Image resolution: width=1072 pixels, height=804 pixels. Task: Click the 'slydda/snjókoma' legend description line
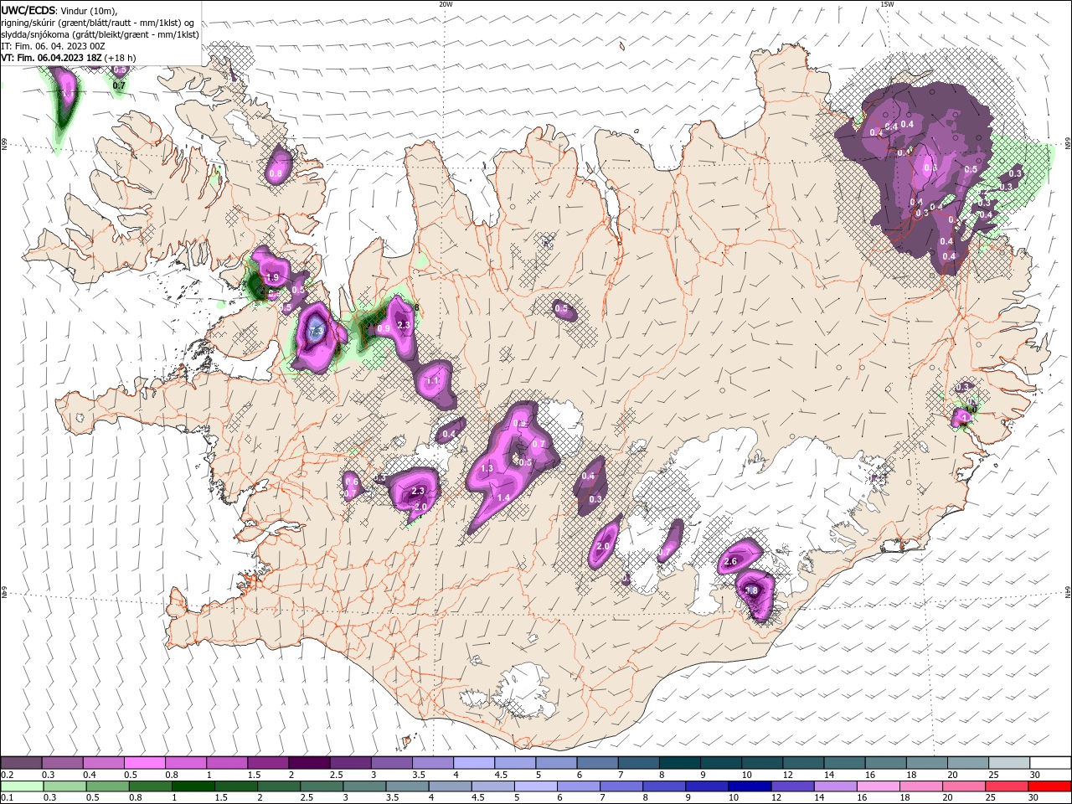[100, 34]
